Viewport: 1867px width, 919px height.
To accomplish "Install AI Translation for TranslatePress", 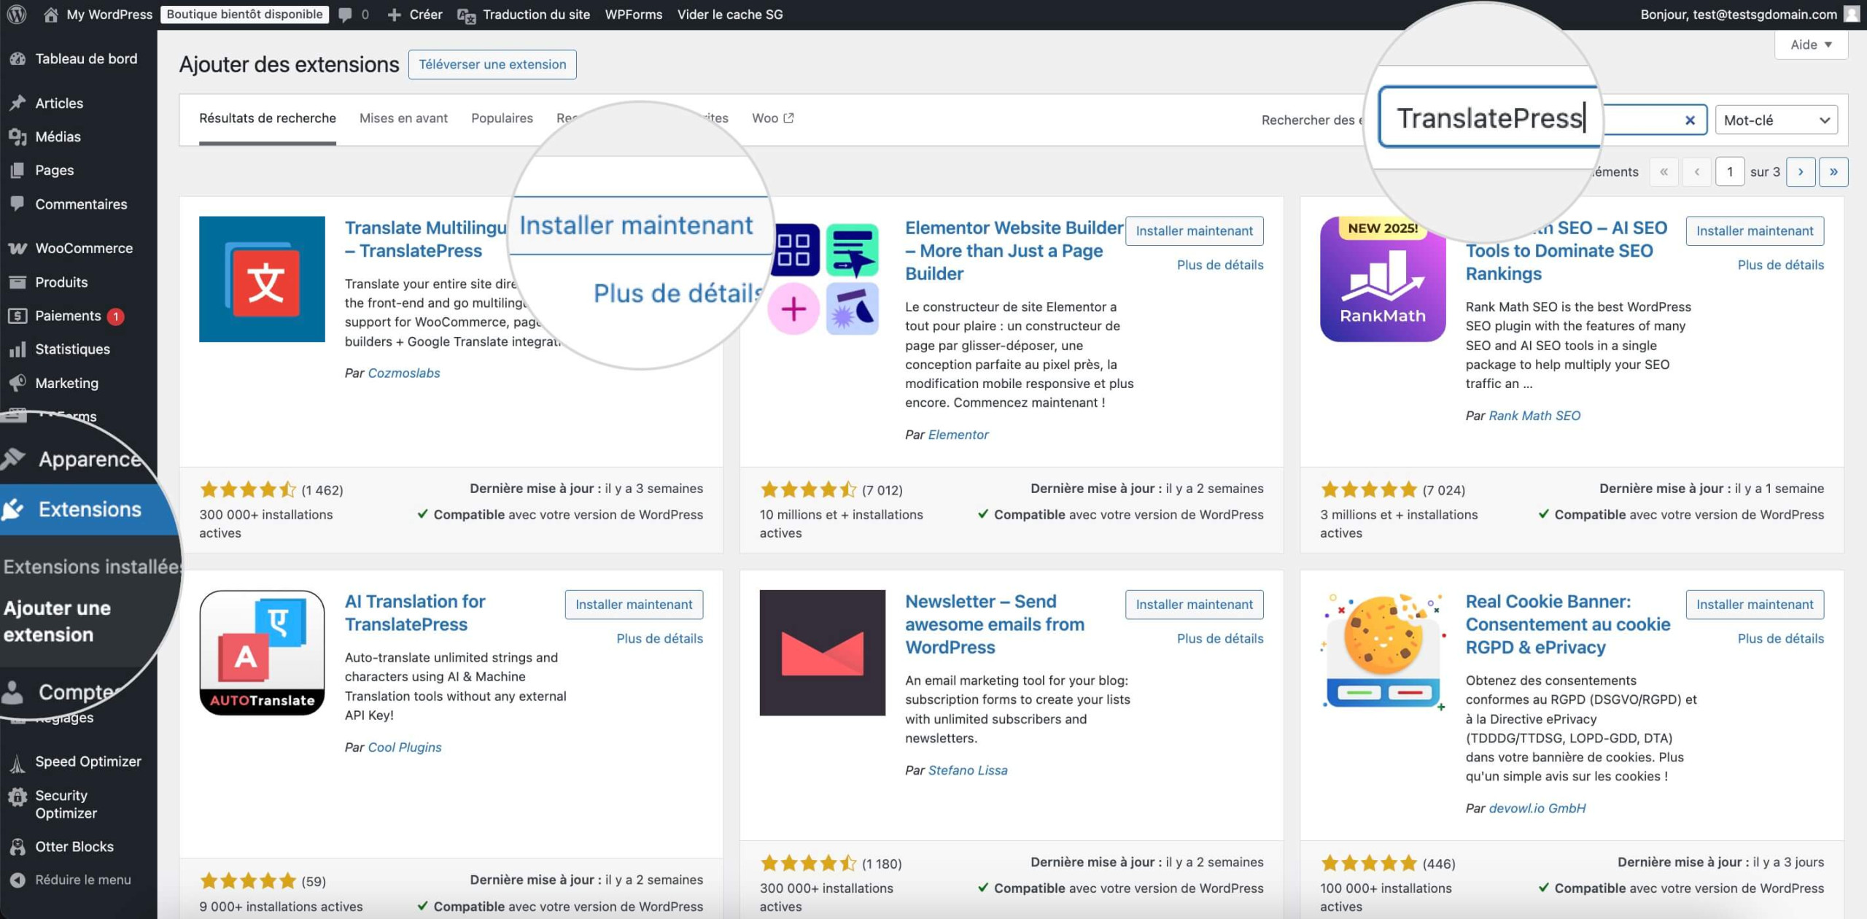I will click(634, 605).
